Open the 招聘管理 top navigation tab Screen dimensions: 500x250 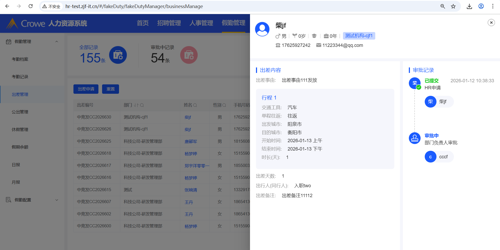(169, 23)
